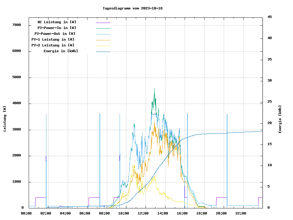Select the Energie in [kWh] legend label
This screenshot has height=220, width=293.
[x=61, y=51]
